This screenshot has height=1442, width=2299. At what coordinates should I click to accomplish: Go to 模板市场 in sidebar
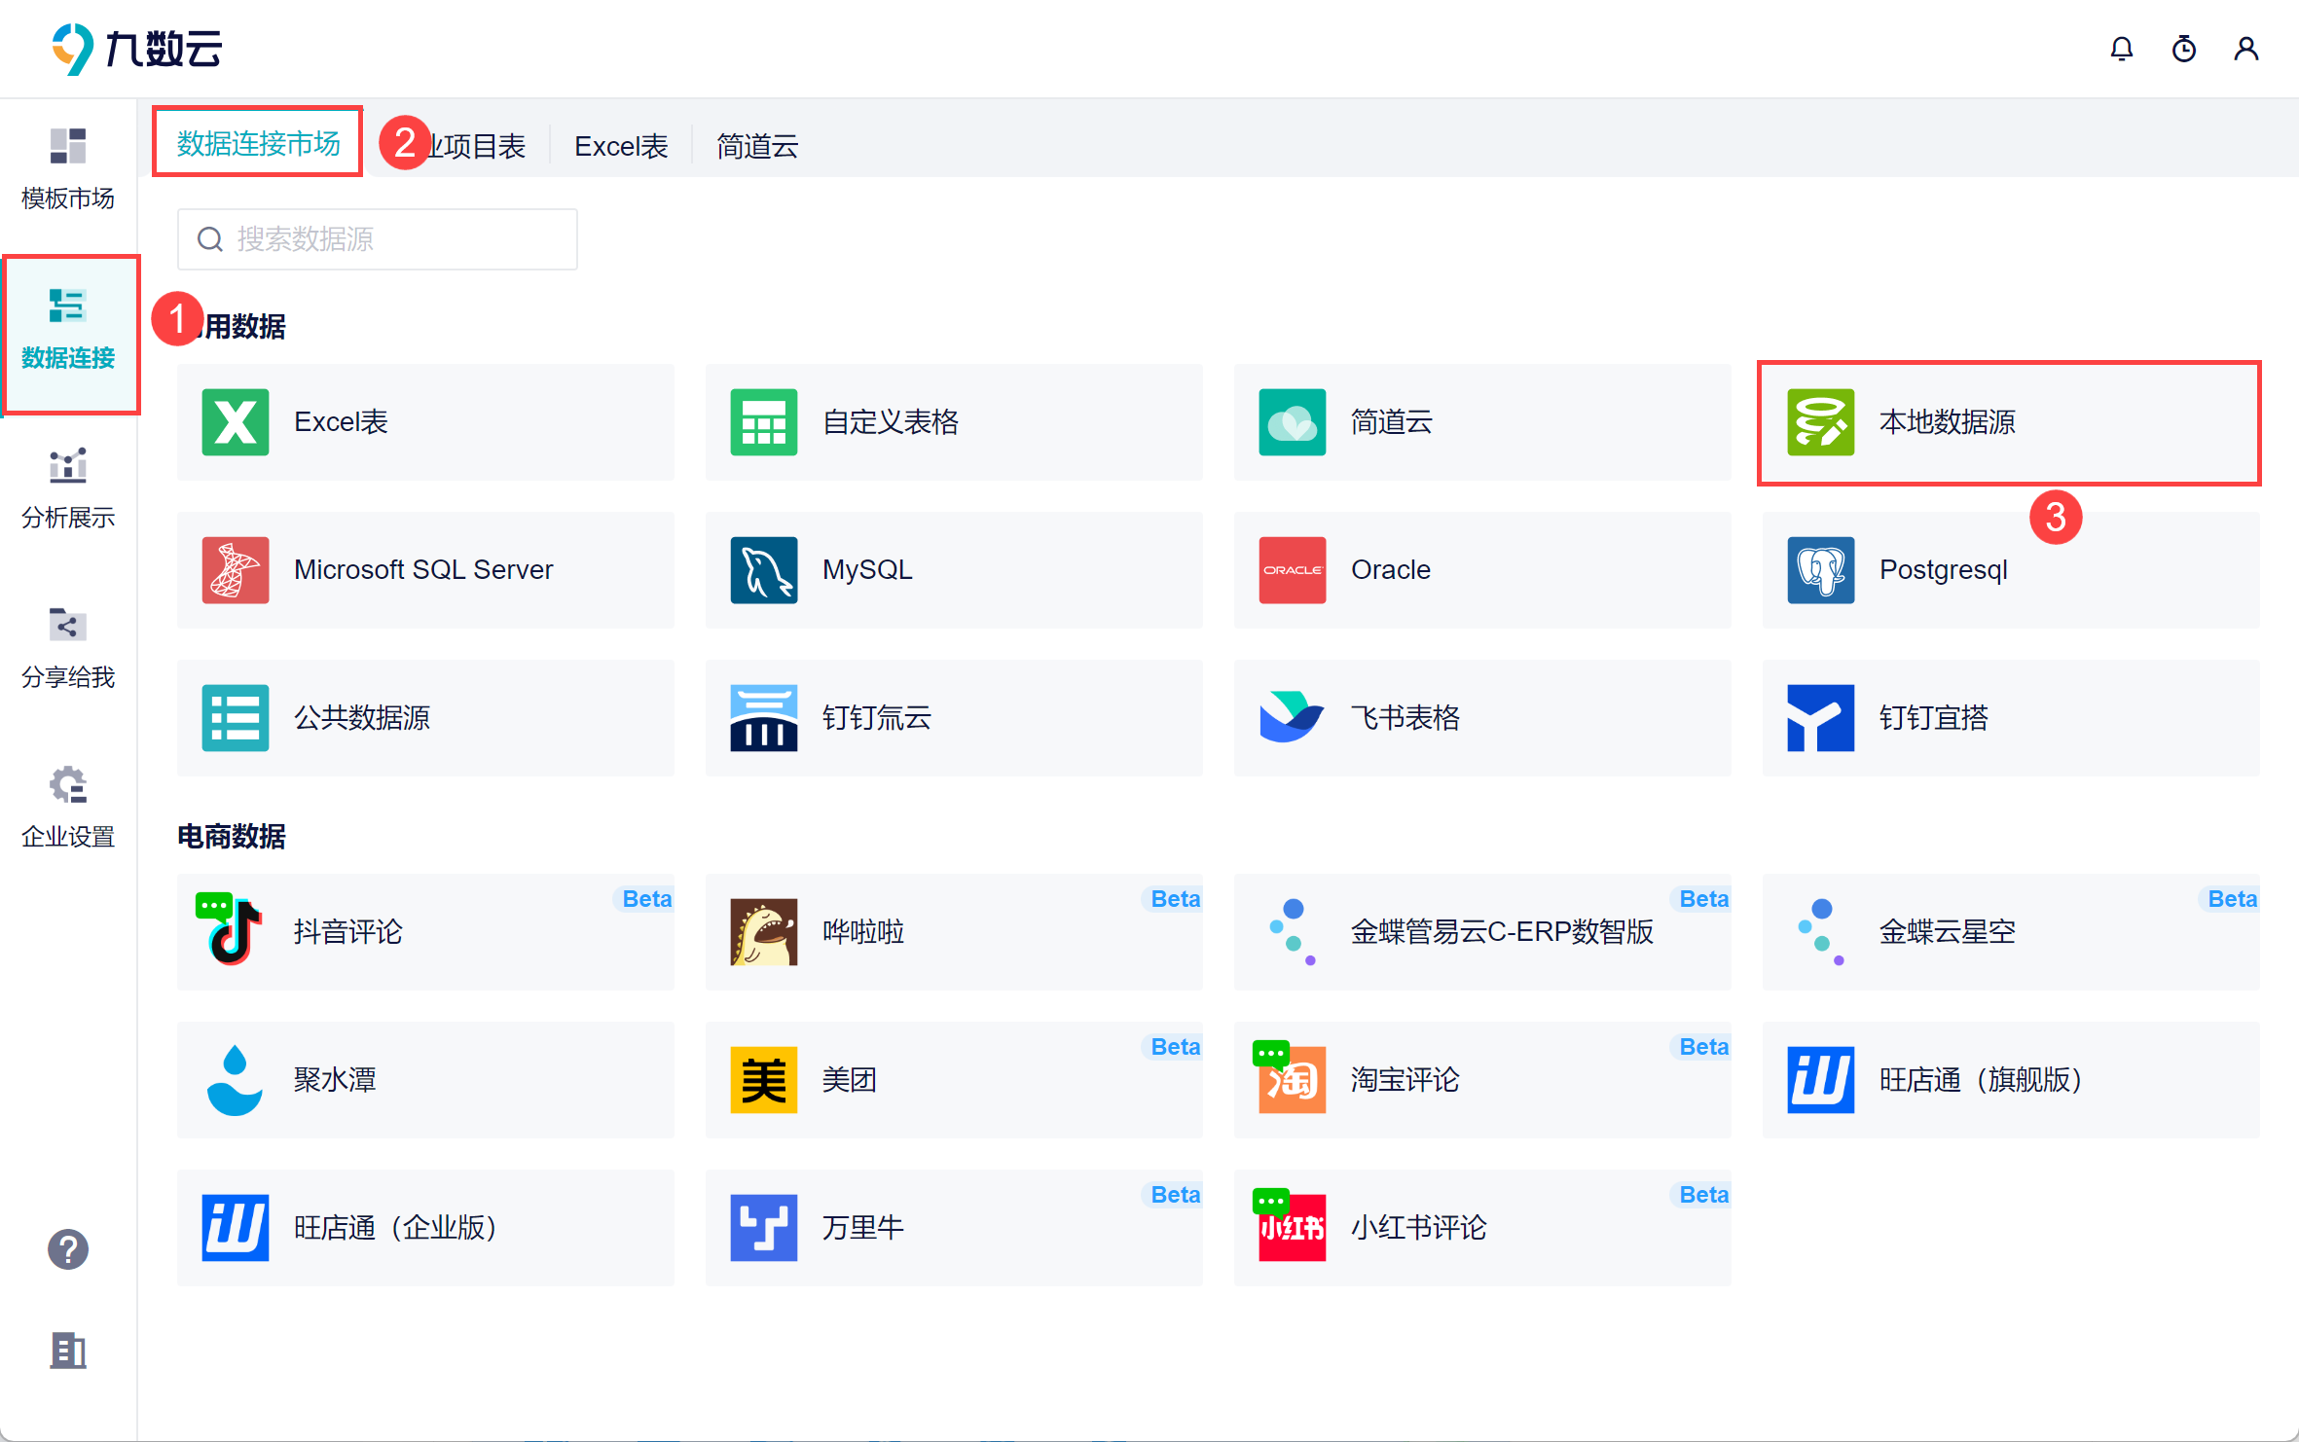(68, 169)
